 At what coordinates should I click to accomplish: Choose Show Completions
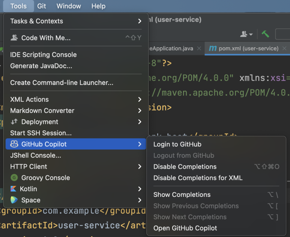[x=216, y=195]
